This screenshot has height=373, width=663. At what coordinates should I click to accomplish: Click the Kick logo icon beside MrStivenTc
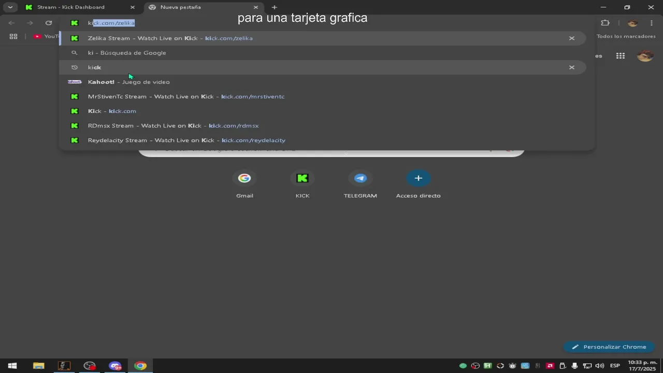pos(75,96)
